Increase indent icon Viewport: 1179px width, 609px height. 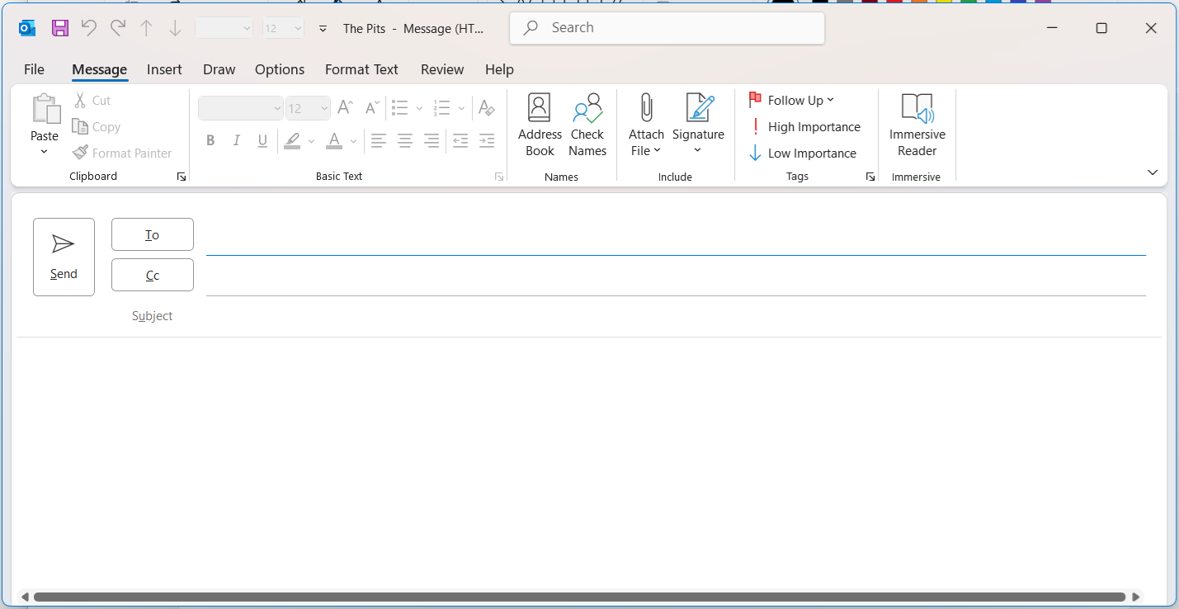click(x=487, y=140)
